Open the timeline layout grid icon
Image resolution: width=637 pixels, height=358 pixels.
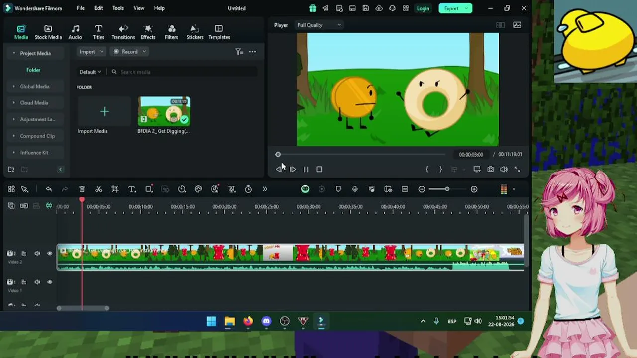click(11, 189)
